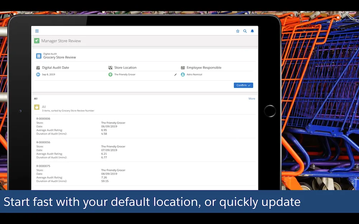The image size is (359, 224).
Task: Open the More link
Action: pyautogui.click(x=252, y=99)
